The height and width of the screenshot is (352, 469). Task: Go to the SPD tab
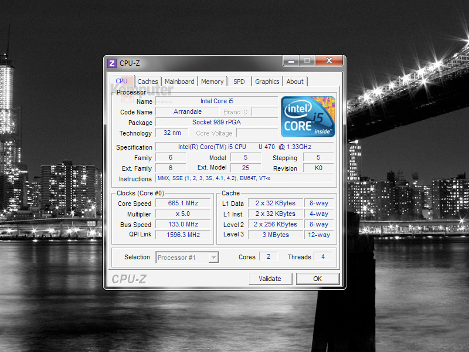click(239, 82)
